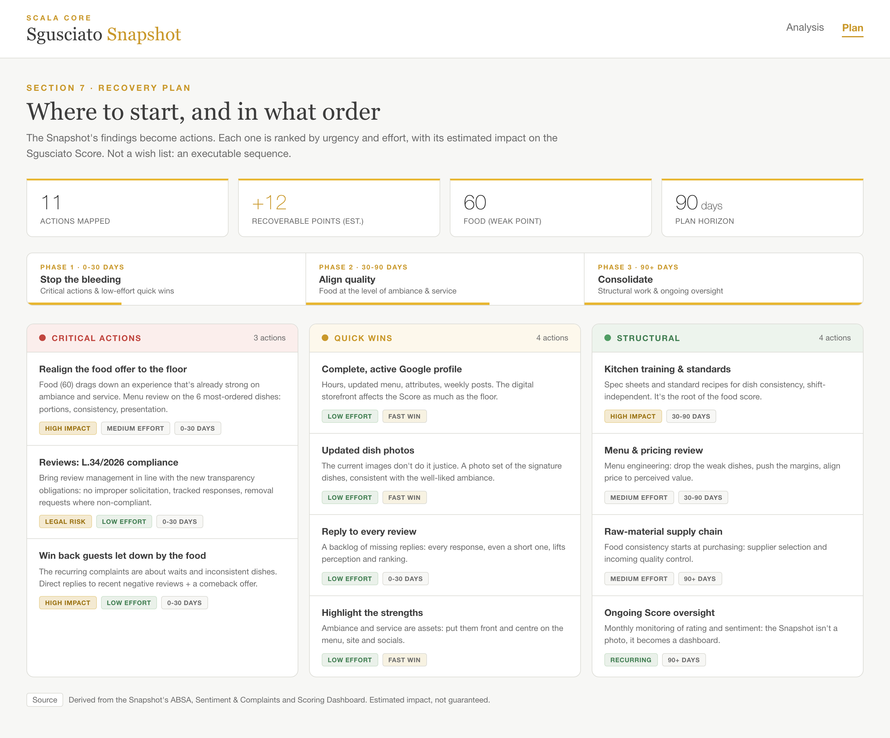Click Fast Win tag under Updated dish photos
Screen dimensions: 890x738
tap(404, 498)
